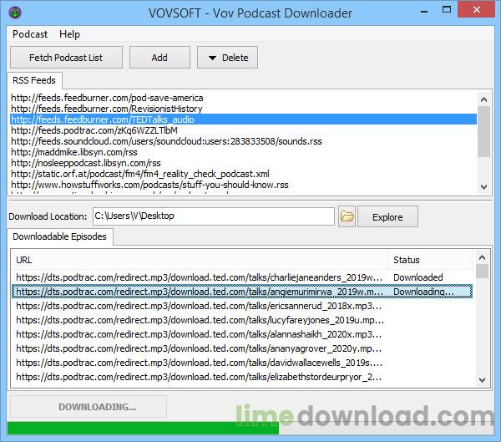The image size is (501, 442).
Task: Click the disabled DOWNLOADING... button
Action: click(89, 407)
